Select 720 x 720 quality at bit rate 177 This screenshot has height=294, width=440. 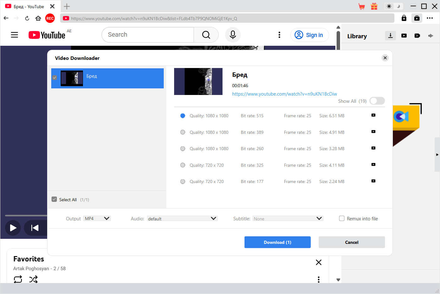[183, 181]
